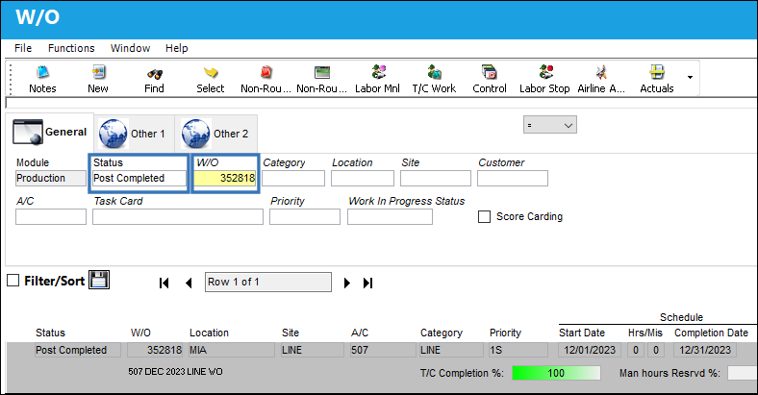This screenshot has height=395, width=758.
Task: Select completion date 12/31/2023 cell
Action: [x=705, y=350]
